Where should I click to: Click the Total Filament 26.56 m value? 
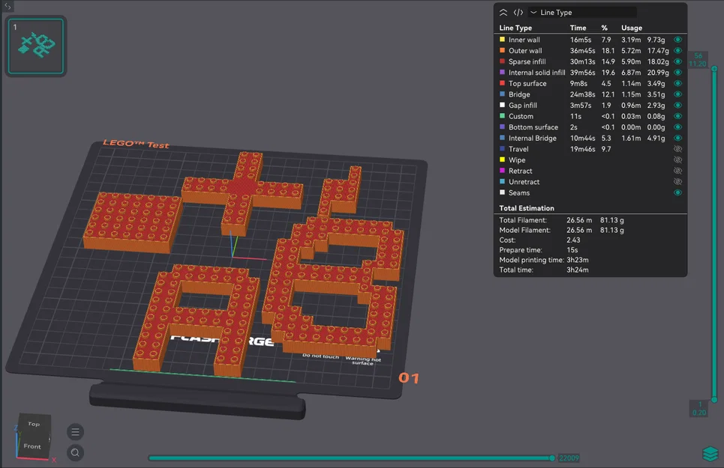[x=579, y=220]
